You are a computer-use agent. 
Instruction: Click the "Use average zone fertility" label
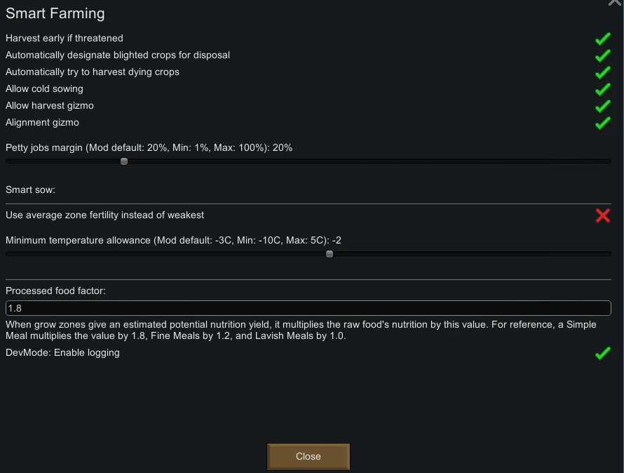point(105,215)
